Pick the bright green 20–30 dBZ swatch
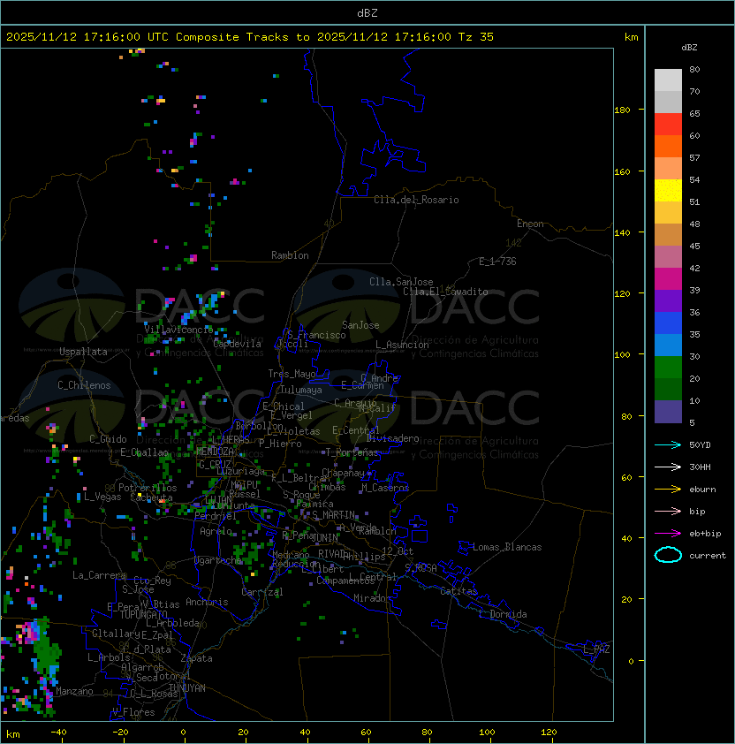Image resolution: width=735 pixels, height=744 pixels. [x=668, y=368]
